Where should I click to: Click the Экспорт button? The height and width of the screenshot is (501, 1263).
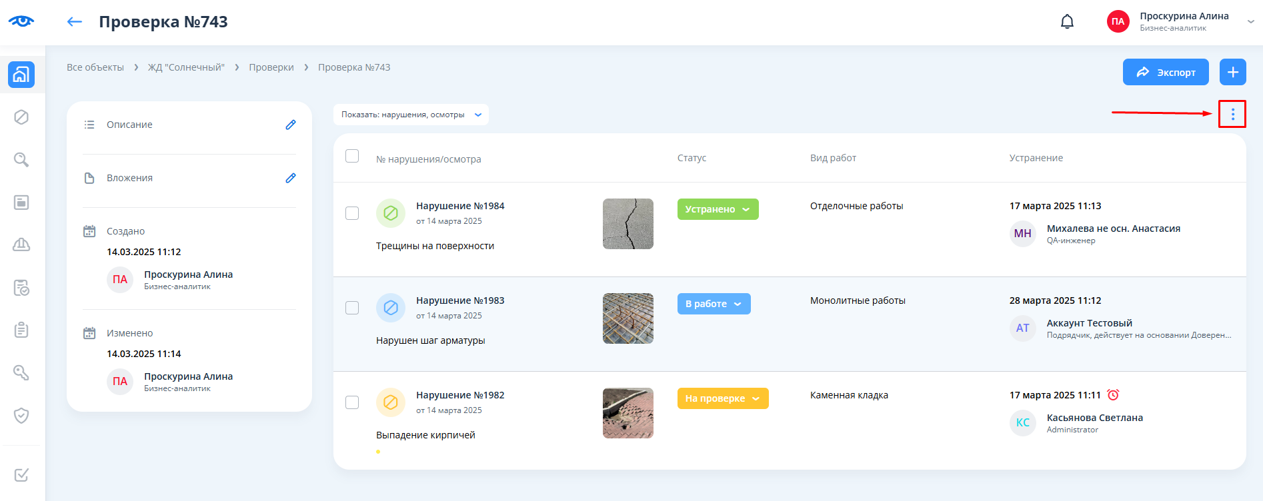[1165, 72]
